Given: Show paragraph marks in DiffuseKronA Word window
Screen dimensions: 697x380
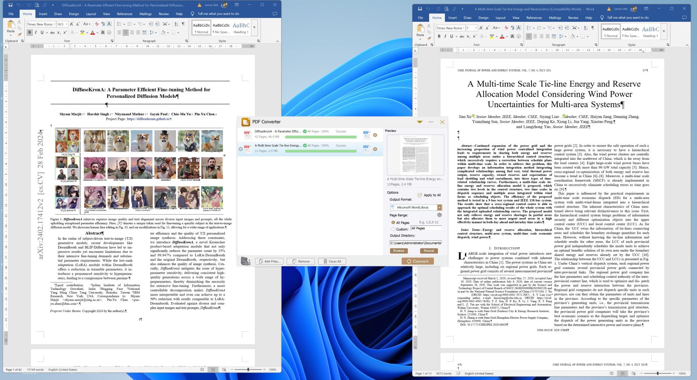Looking at the screenshot, I should tap(183, 24).
